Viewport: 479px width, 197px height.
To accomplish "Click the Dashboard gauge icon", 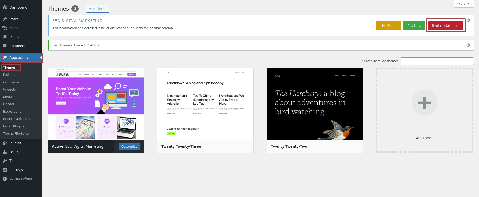I will [5, 7].
